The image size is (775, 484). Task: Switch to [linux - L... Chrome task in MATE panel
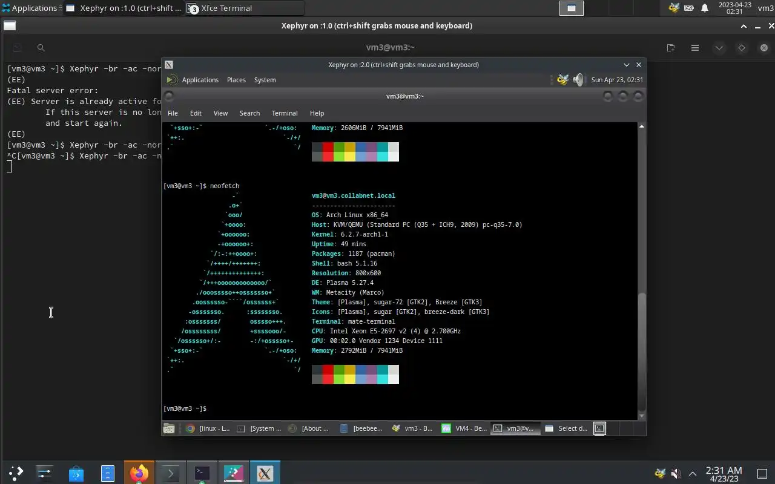[208, 428]
